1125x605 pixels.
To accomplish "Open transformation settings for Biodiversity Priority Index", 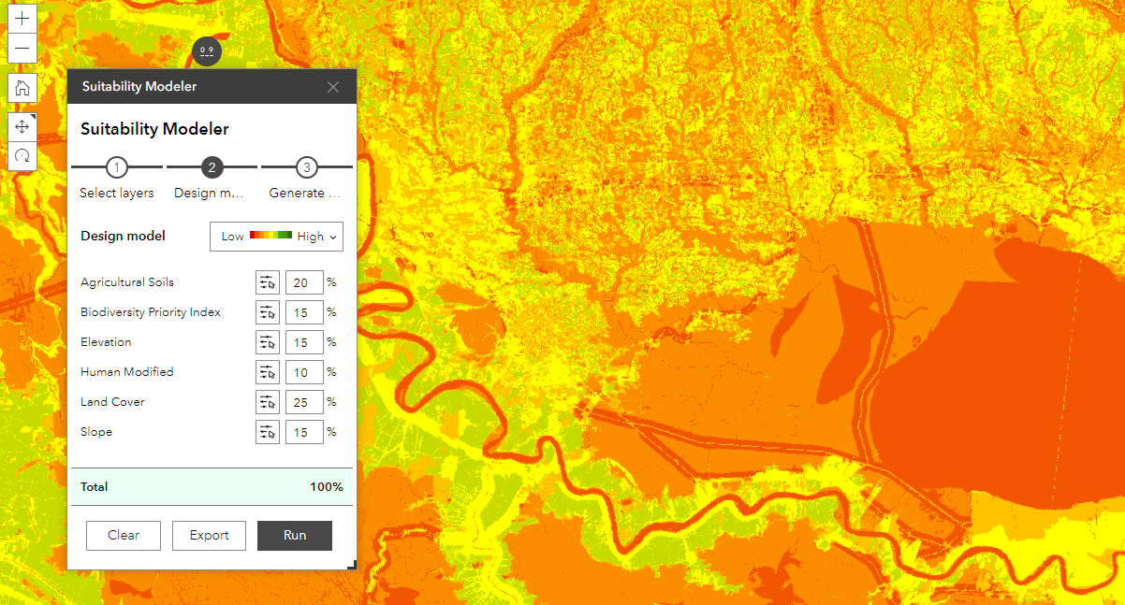I will click(267, 311).
